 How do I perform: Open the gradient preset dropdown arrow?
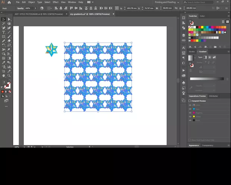[195, 58]
